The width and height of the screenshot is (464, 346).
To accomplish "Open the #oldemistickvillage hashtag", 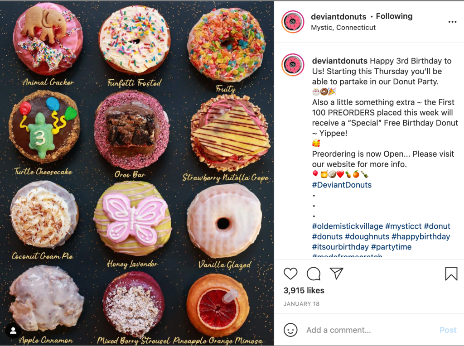I will click(x=348, y=226).
